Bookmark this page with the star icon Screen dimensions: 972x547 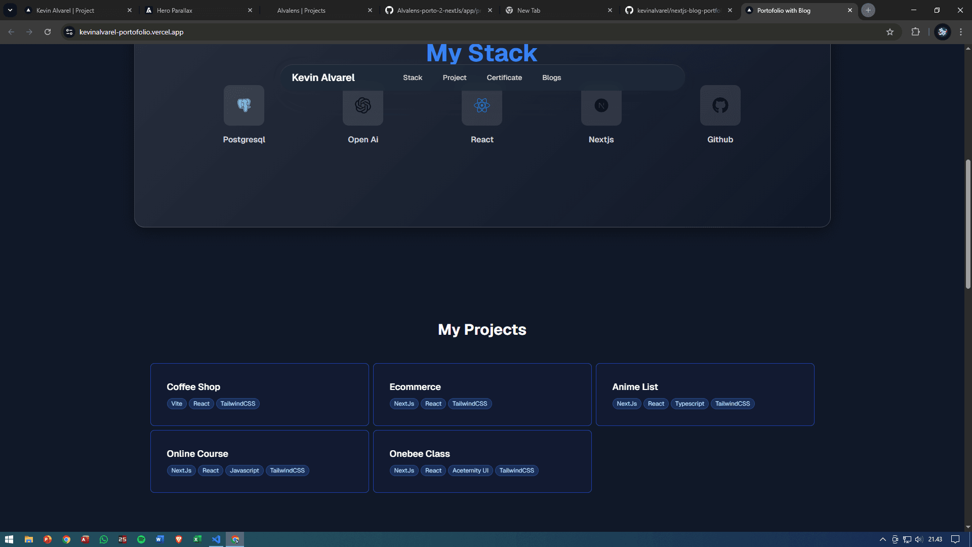[x=890, y=31]
